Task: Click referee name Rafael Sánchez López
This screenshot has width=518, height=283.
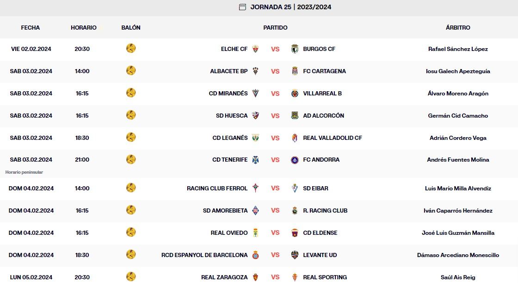Action: [x=458, y=49]
